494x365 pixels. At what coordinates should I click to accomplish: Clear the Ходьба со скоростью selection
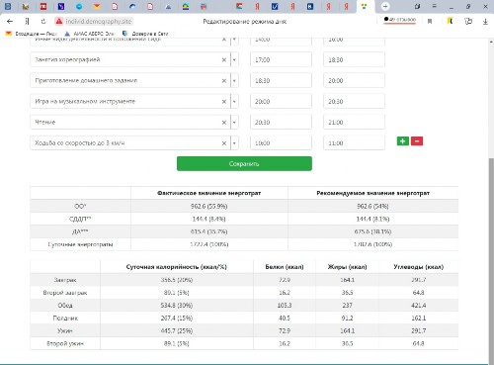click(224, 143)
